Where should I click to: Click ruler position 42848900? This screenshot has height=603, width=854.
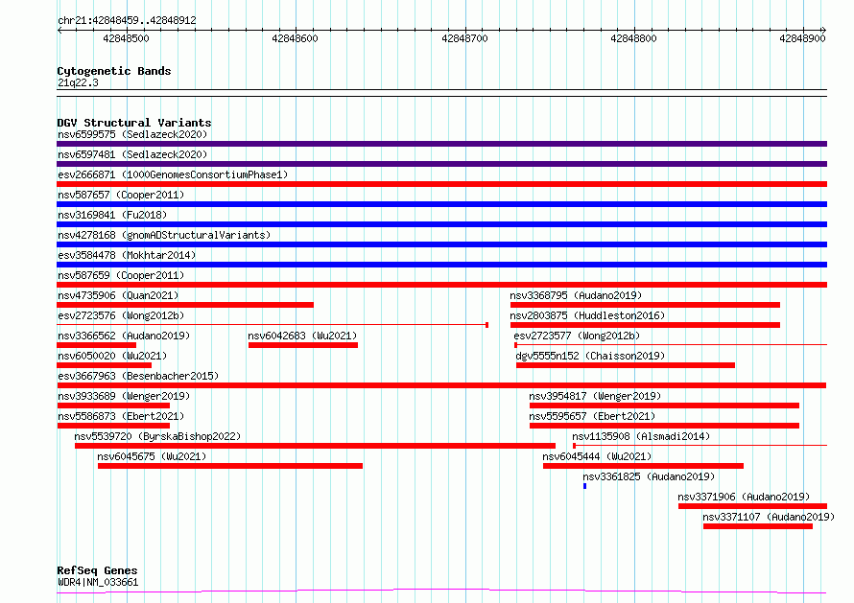802,38
